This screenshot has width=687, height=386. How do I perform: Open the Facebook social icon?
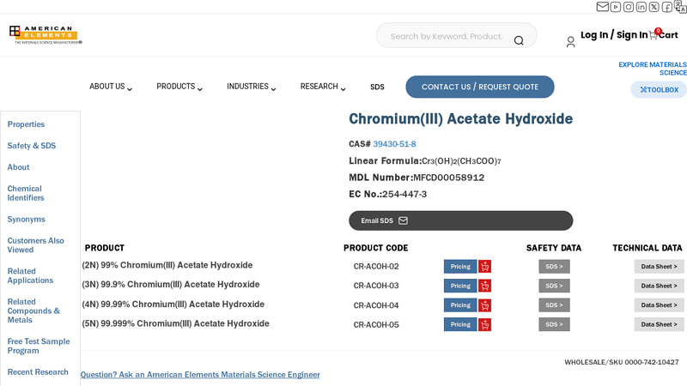click(x=667, y=7)
